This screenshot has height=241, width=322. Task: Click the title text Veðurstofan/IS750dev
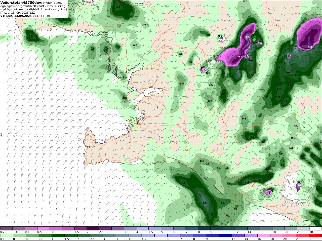[x=20, y=3]
